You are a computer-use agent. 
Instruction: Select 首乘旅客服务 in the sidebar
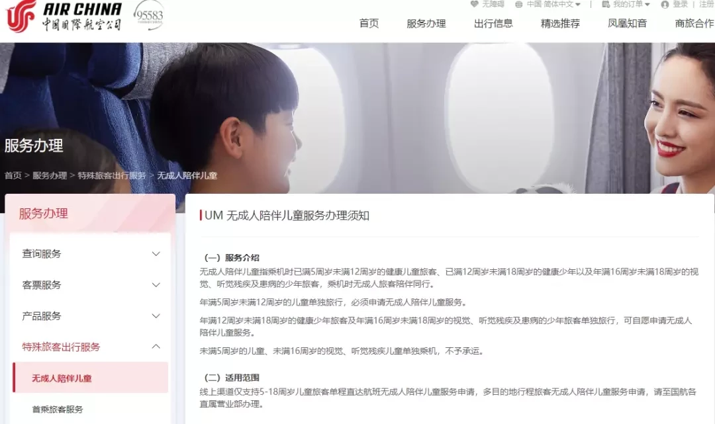coord(58,409)
